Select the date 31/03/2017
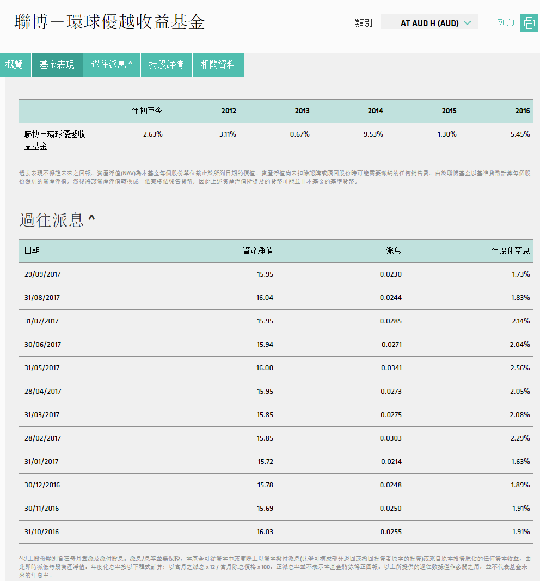Screen dimensions: 540x581 pos(42,414)
